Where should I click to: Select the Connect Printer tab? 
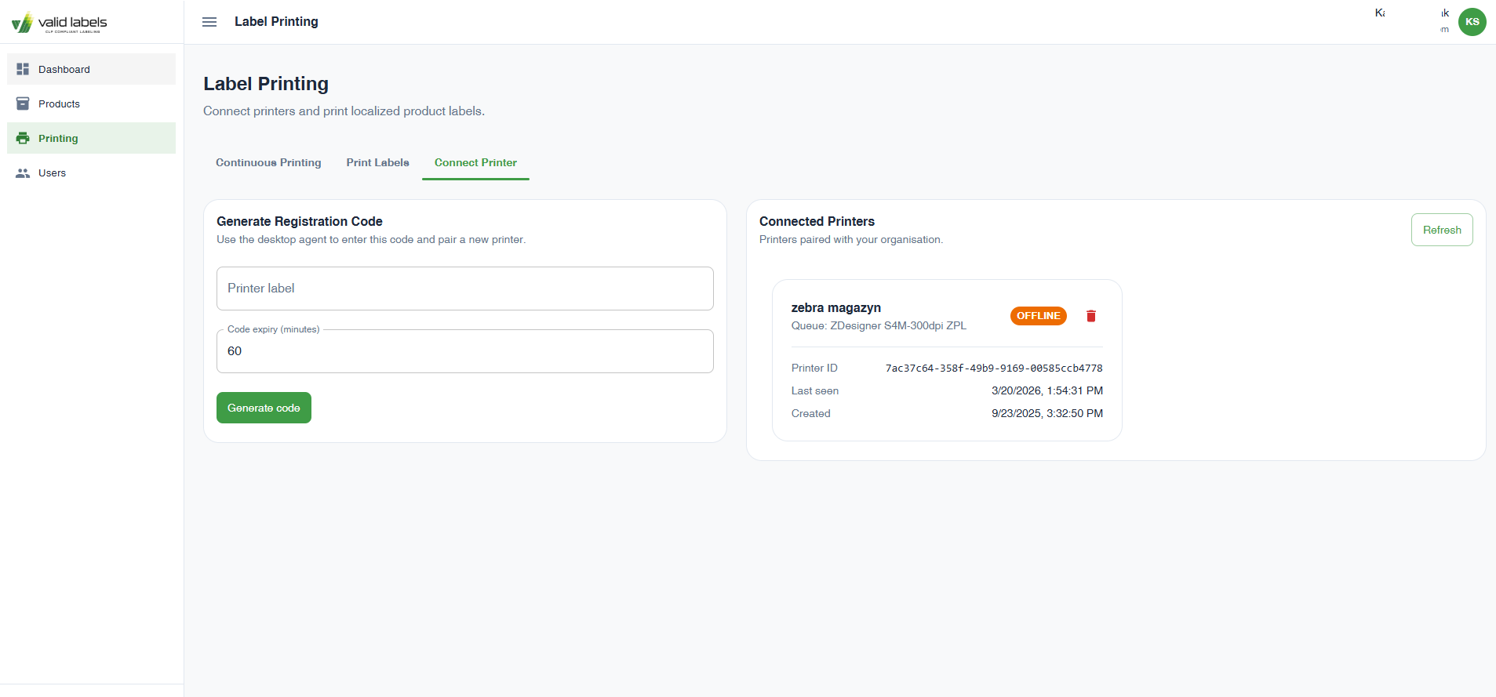tap(475, 162)
